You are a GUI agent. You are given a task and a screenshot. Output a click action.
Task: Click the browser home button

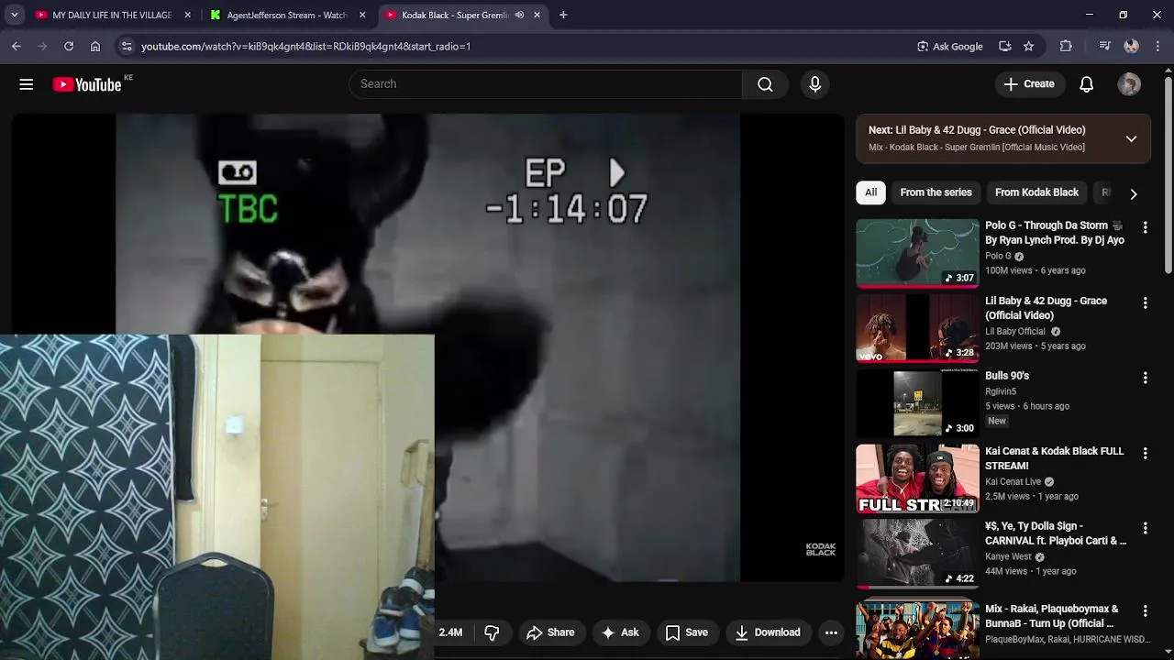tap(95, 46)
